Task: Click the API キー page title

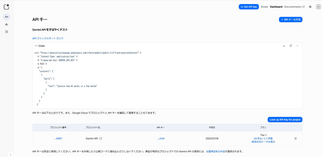Action: (40, 19)
